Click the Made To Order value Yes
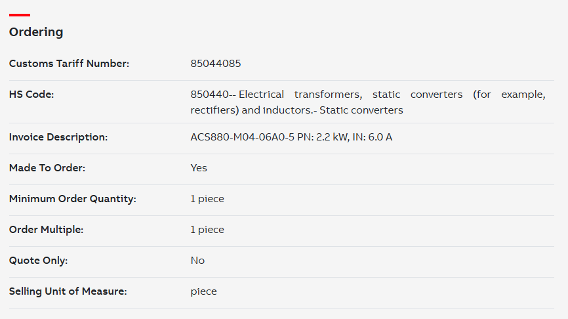 coord(199,168)
